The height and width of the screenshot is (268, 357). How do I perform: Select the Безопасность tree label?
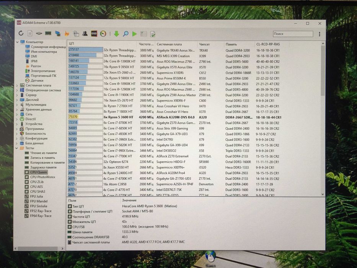36,133
